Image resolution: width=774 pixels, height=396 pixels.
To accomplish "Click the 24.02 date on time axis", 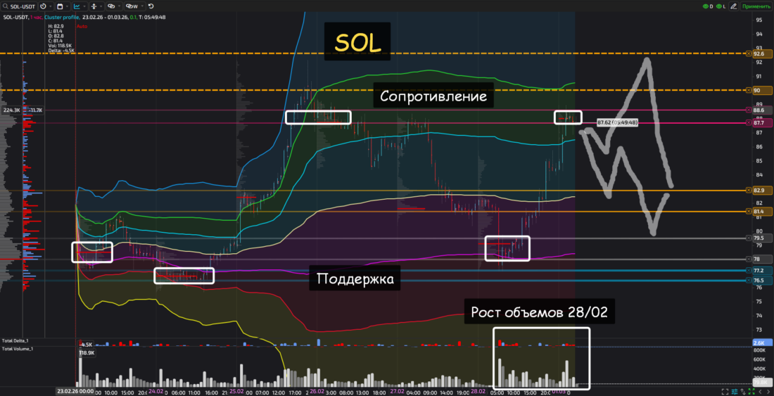I will 156,390.
